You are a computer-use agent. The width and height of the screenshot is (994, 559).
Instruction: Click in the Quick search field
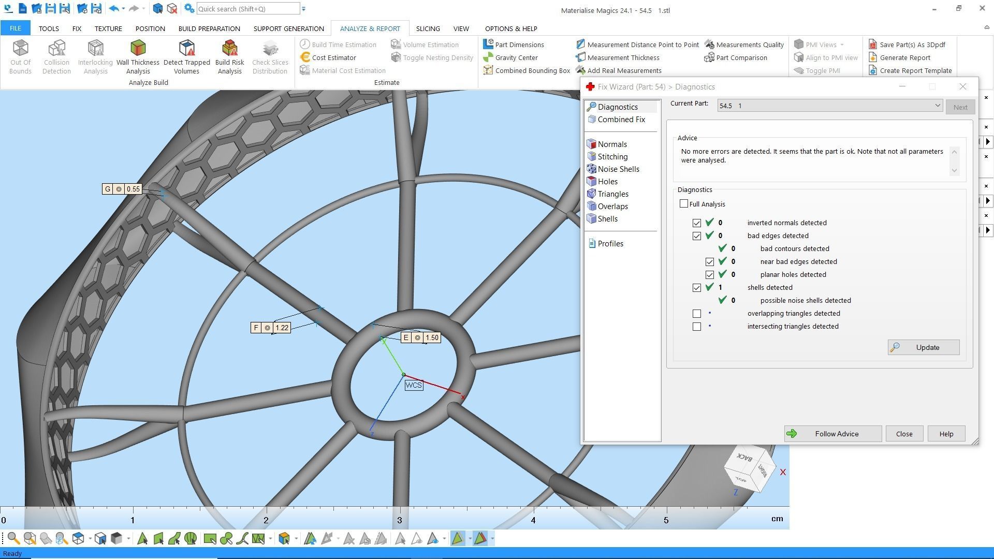click(247, 9)
